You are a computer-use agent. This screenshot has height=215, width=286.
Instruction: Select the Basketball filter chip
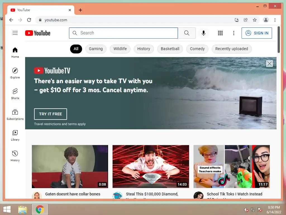pos(170,49)
